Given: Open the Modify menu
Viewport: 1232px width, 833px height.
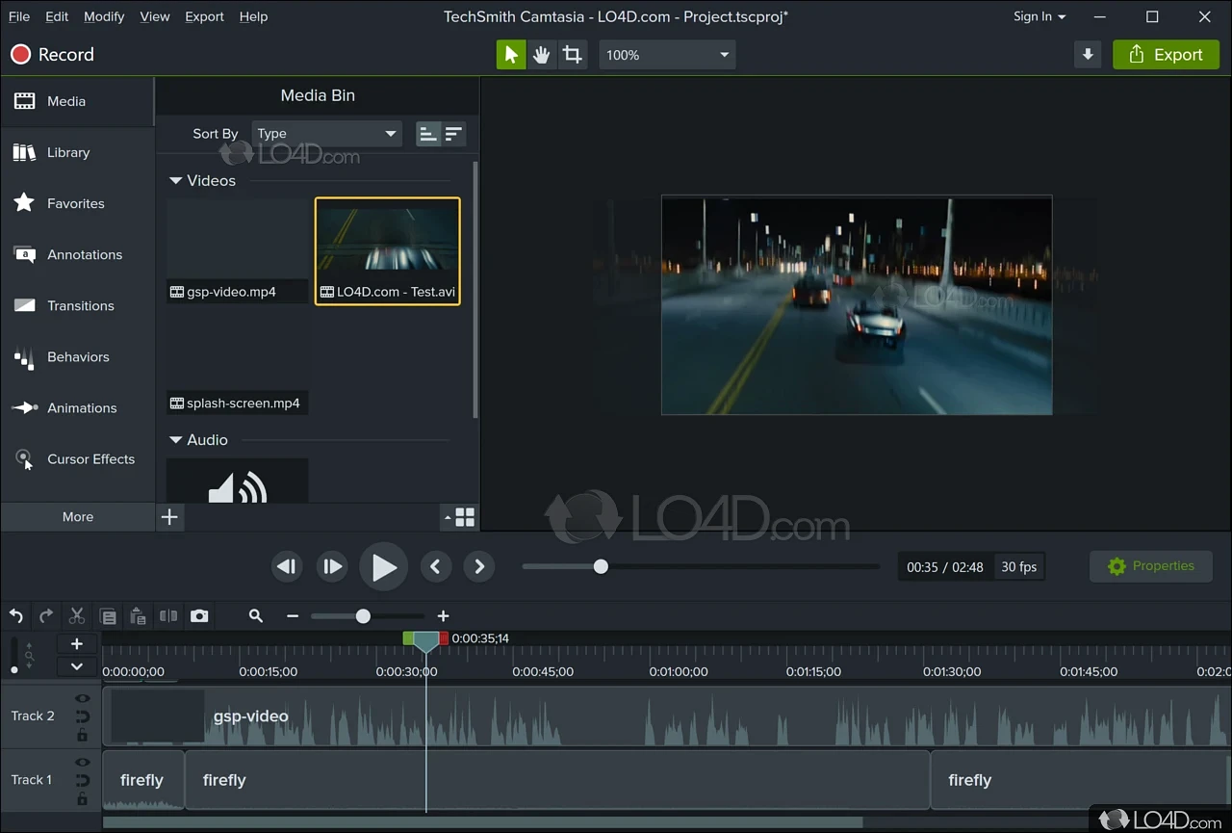Looking at the screenshot, I should [104, 16].
